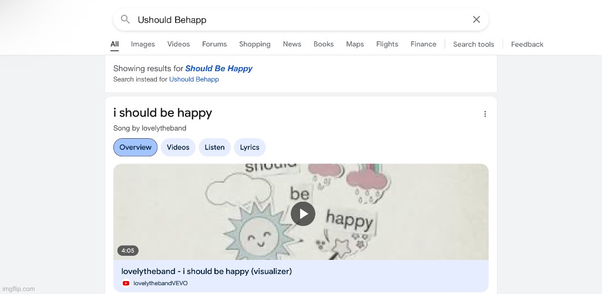
Task: Select the Listen chip
Action: point(214,148)
